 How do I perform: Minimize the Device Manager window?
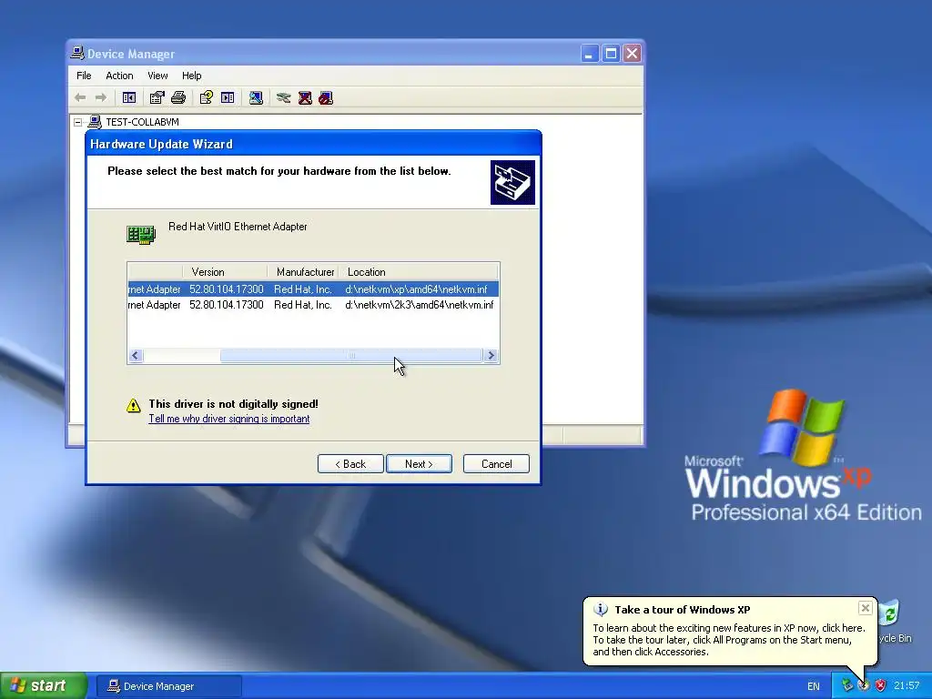(589, 54)
